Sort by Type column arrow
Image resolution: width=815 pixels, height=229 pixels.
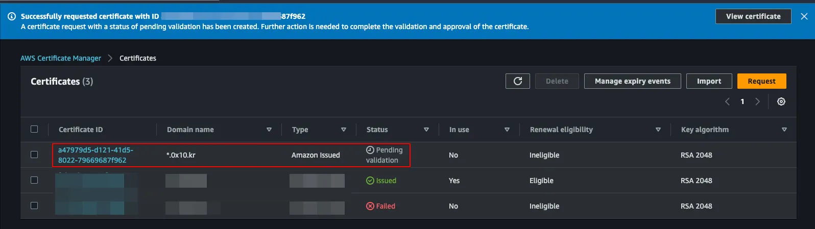[344, 130]
